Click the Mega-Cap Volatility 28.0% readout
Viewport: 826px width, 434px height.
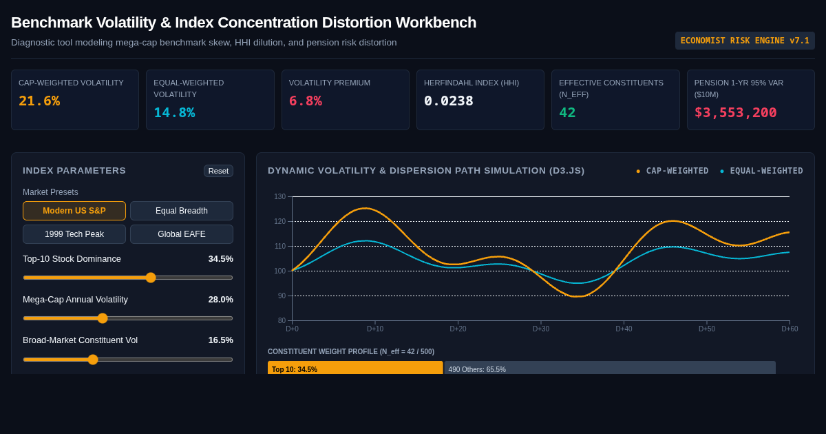pos(221,300)
